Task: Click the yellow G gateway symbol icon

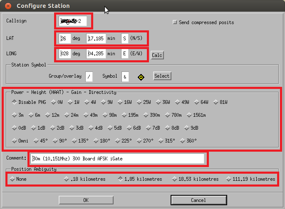Action: coord(141,77)
